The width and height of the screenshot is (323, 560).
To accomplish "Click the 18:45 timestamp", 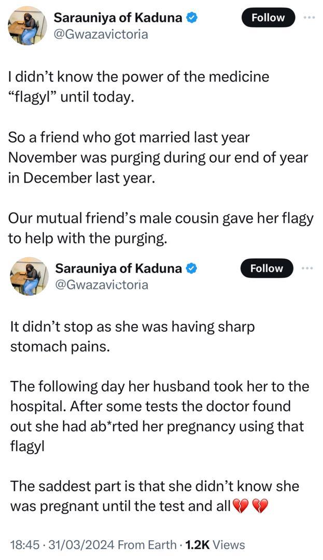I will [23, 544].
